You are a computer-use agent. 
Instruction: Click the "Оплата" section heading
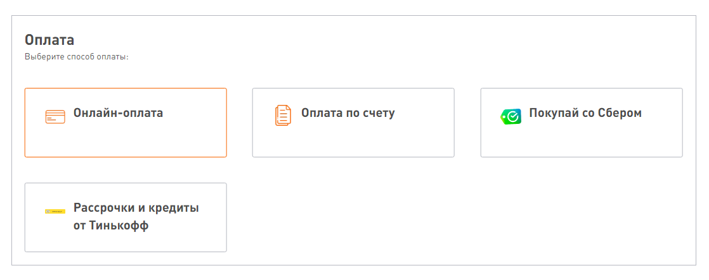click(49, 40)
